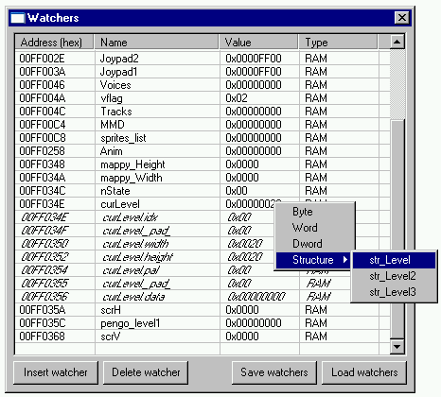Click Save watchers
This screenshot has height=397, width=441.
point(274,372)
